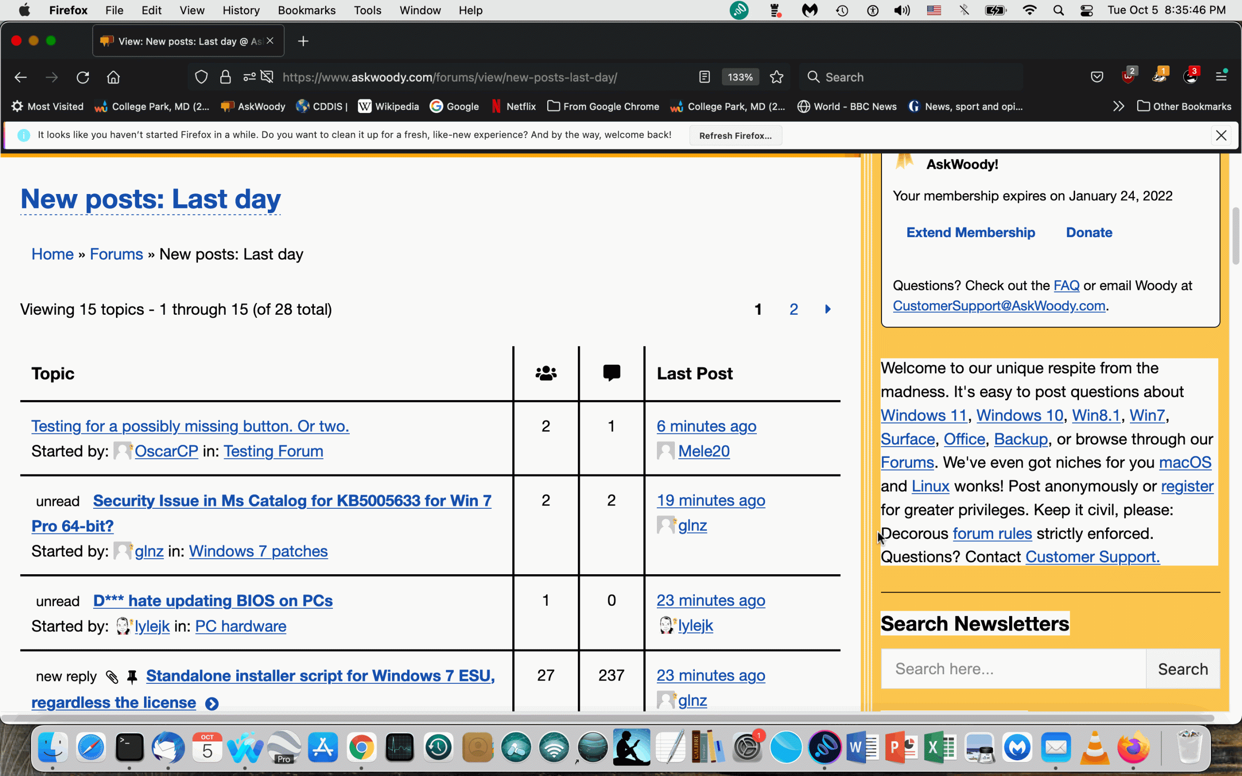Click the Extend Membership link
The image size is (1242, 776).
pyautogui.click(x=970, y=232)
